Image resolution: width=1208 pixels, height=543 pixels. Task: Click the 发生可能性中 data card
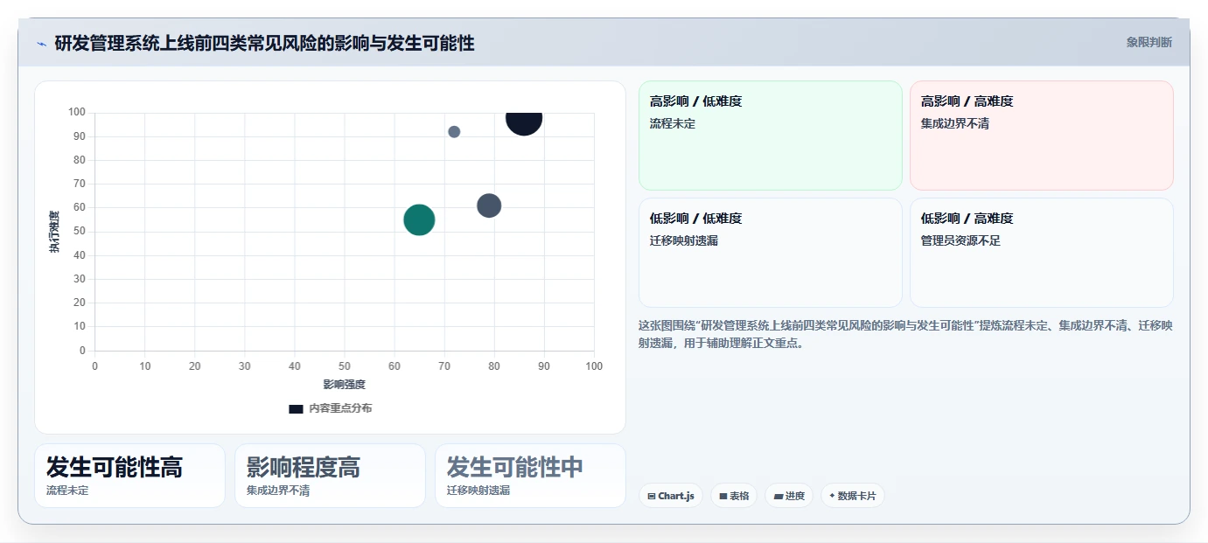(530, 476)
